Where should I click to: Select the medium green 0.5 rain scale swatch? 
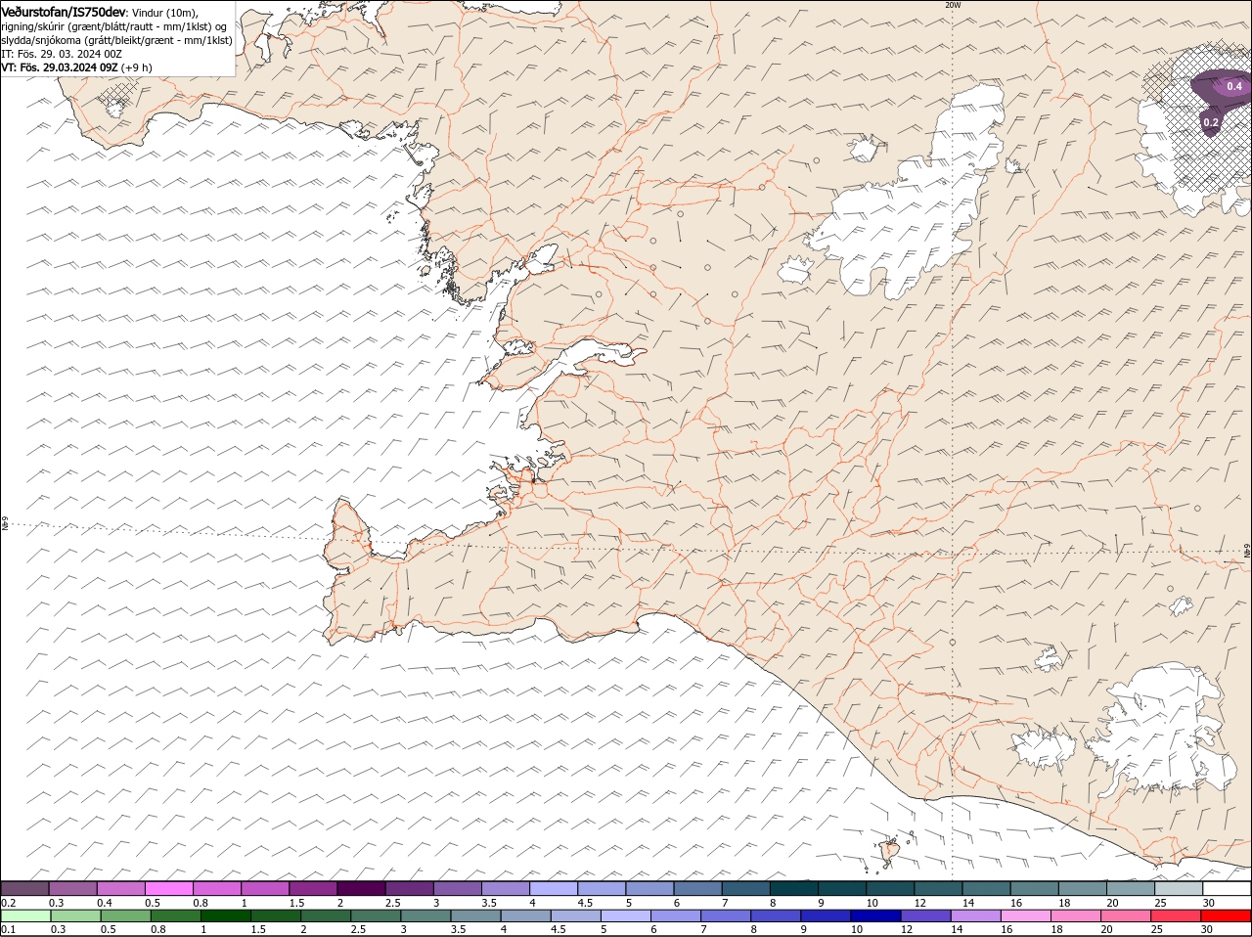[126, 916]
